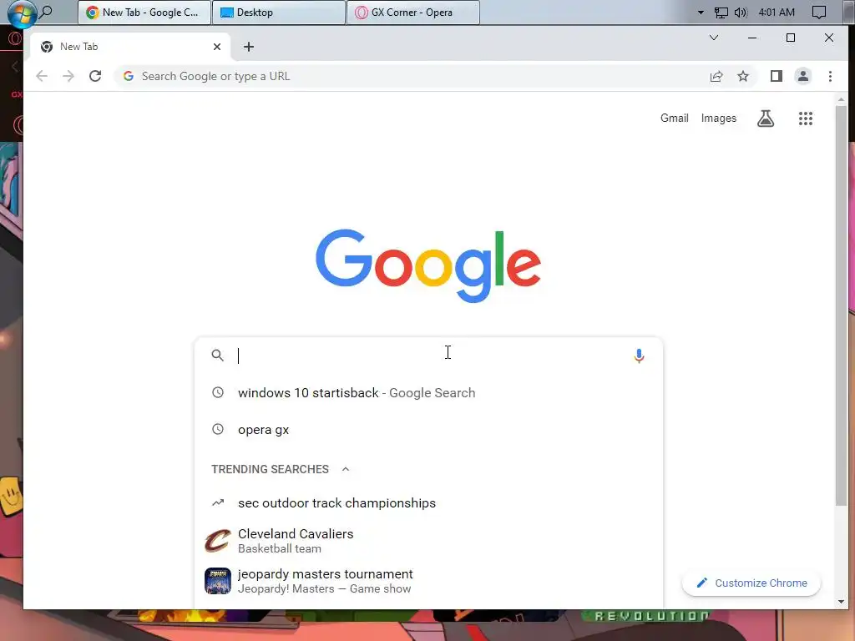This screenshot has width=855, height=641.
Task: Click the Jeopardy Masters thumbnail
Action: pyautogui.click(x=218, y=581)
